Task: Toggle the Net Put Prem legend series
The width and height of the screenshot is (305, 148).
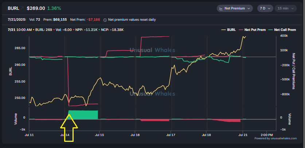Action: pos(253,30)
